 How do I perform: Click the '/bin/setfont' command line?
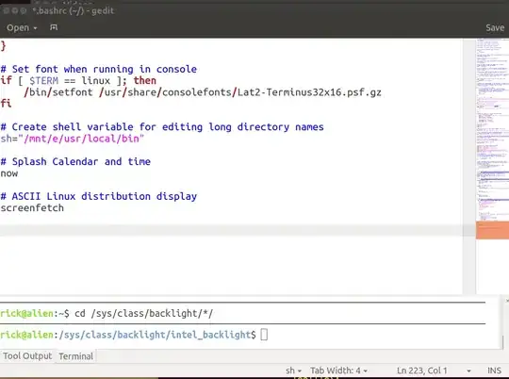point(203,92)
